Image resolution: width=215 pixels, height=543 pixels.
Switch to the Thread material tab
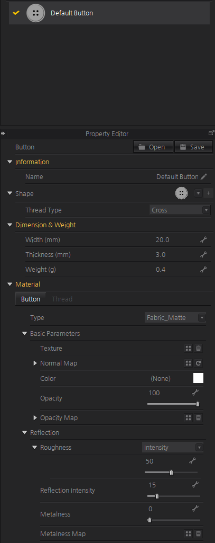62,299
